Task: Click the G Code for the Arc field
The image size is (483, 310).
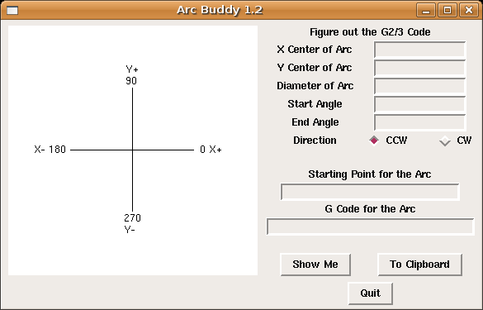Action: 370,227
